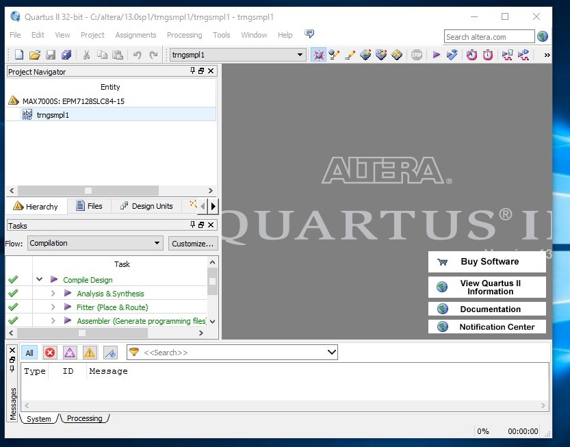Click the yellow chip toolbar icon before Stop
The height and width of the screenshot is (447, 570).
coord(397,55)
